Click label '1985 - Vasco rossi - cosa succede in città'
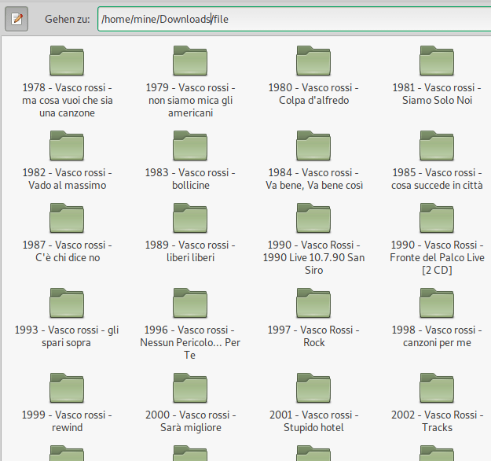Screen dimensions: 491x461 [x=437, y=179]
